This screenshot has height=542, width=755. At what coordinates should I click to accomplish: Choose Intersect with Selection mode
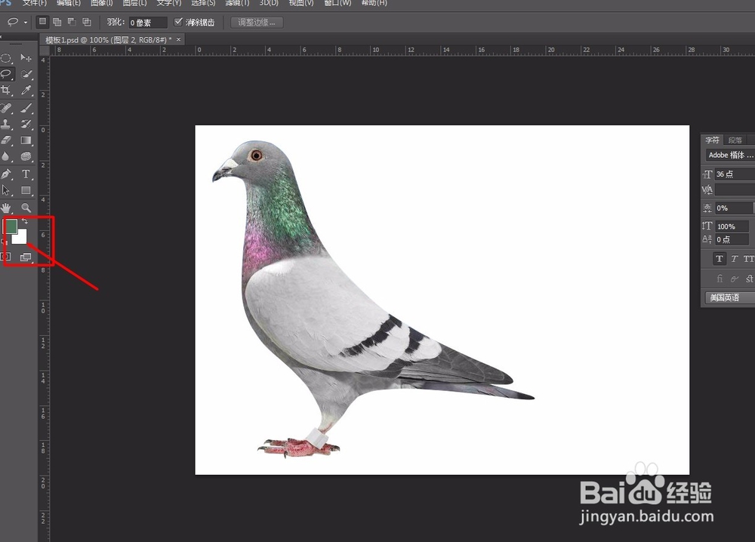[87, 22]
